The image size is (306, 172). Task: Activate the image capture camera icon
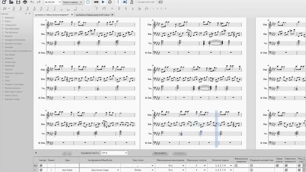click(x=161, y=2)
